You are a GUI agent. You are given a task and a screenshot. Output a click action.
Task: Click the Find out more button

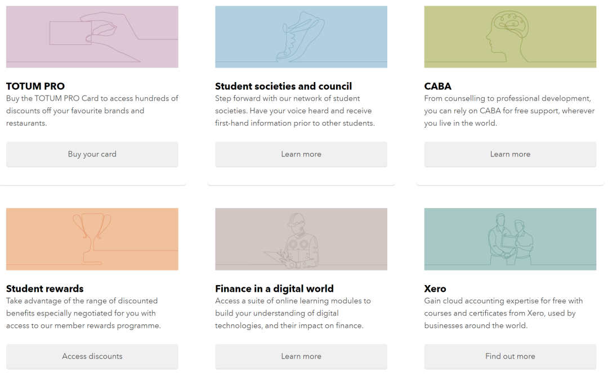(510, 356)
